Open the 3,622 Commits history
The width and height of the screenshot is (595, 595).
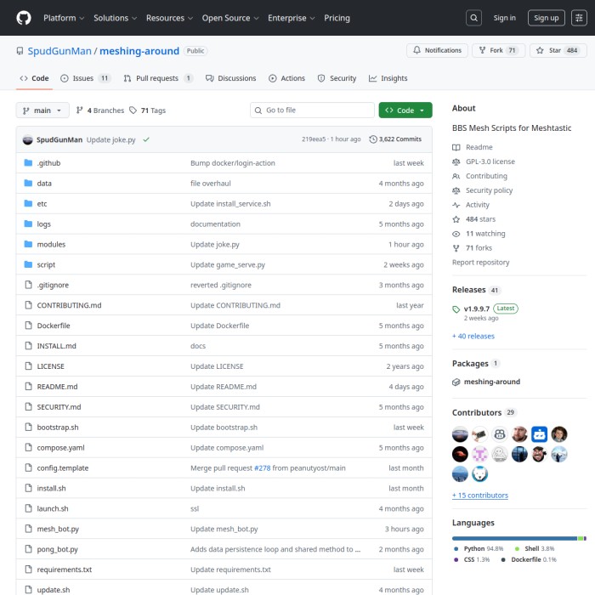pos(395,139)
